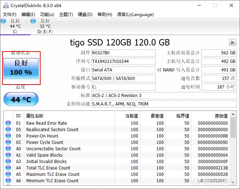
Task: Open the 主题(T) menu
Action: (66, 15)
